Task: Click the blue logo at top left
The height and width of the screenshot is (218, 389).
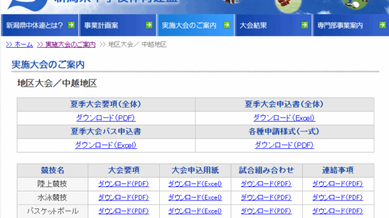Action: (28, 5)
